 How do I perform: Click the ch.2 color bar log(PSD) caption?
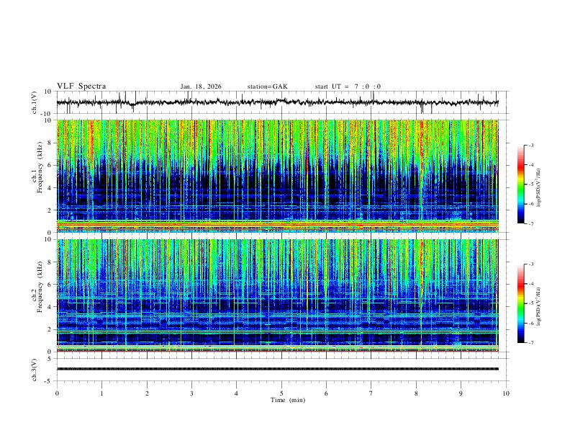(540, 306)
